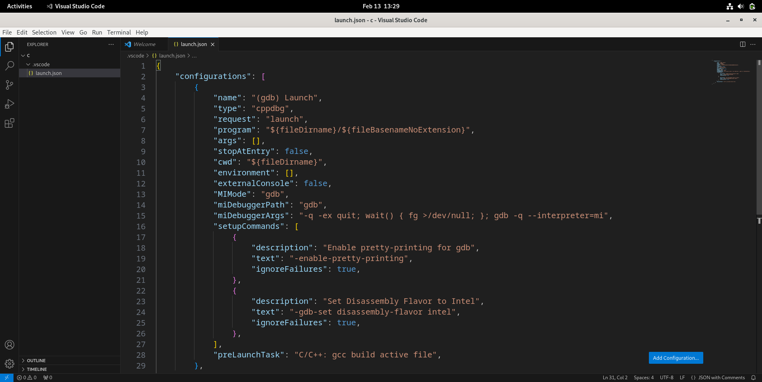Click "(gdb) Launch" name value
The image size is (762, 382).
[x=285, y=98]
